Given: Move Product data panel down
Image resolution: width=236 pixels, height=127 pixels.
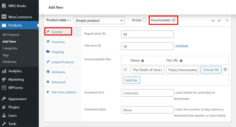Looking at the screenshot, I should point(219,20).
